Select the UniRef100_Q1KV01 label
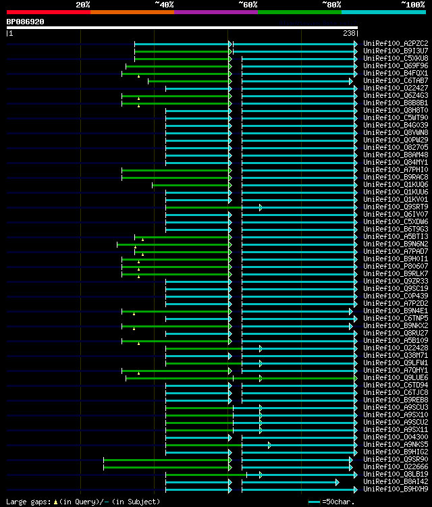 tap(396, 200)
